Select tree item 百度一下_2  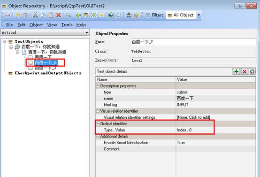click(x=46, y=62)
